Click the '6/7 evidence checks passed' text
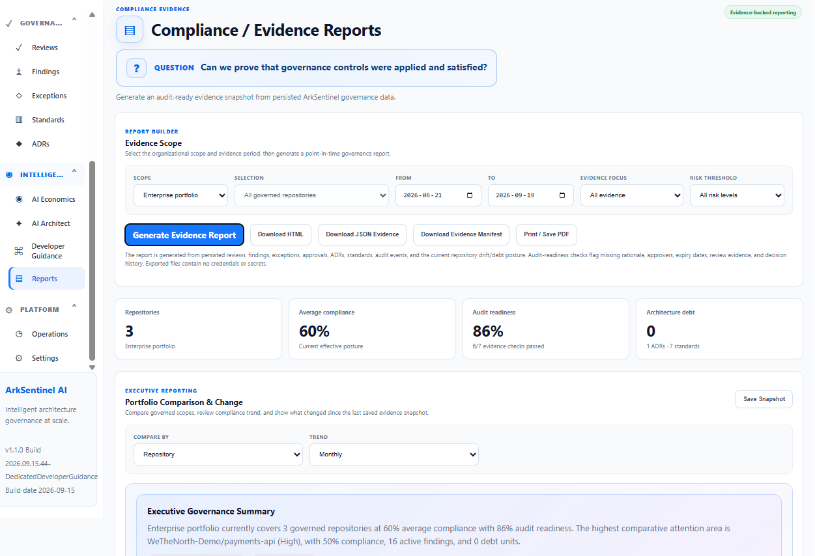Image resolution: width=815 pixels, height=556 pixels. (508, 346)
